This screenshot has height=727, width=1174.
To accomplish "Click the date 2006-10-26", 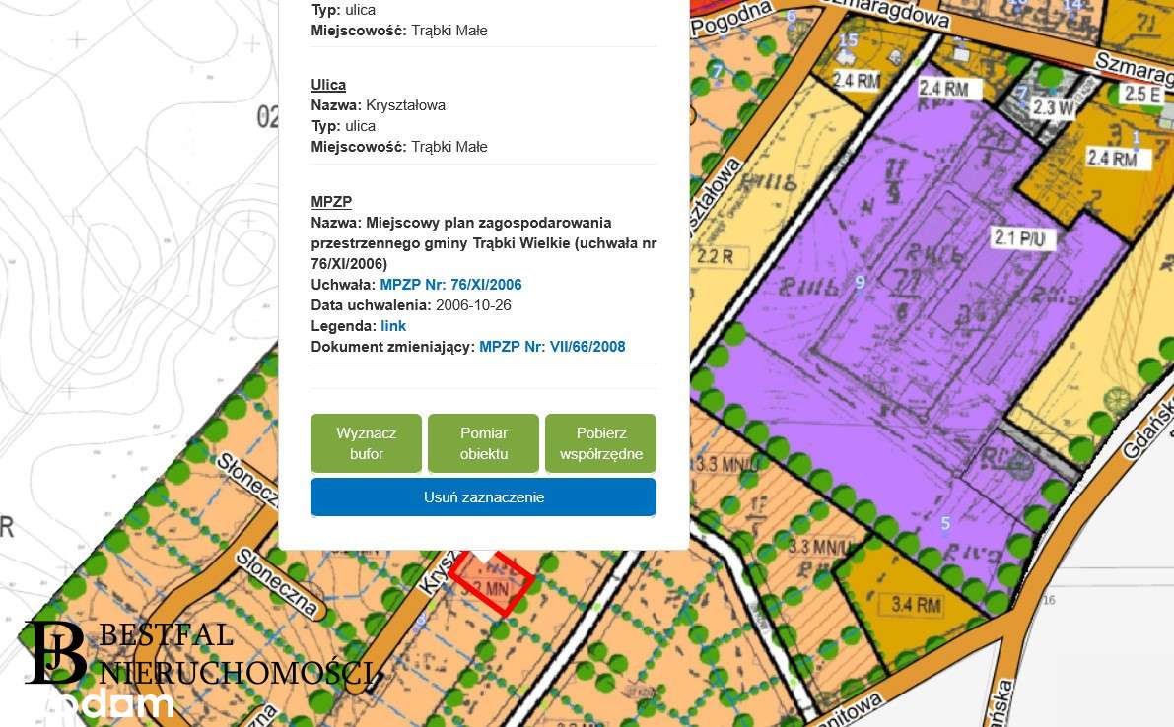I will pos(473,305).
